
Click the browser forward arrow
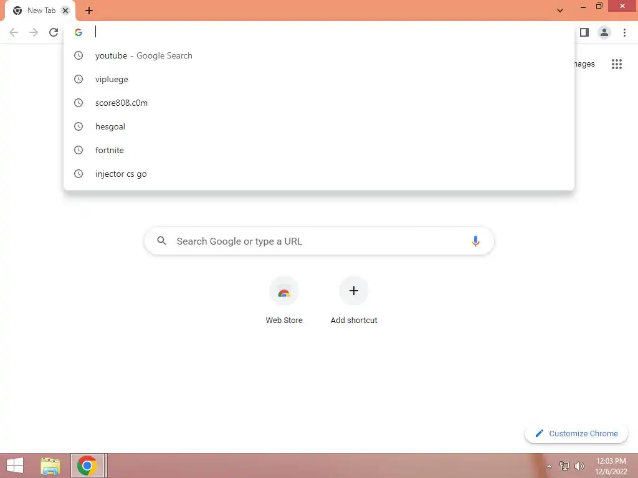[x=34, y=32]
